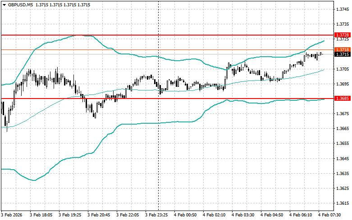Click the 1.3655 price axis value
The height and width of the screenshot is (220, 352).
[x=343, y=144]
